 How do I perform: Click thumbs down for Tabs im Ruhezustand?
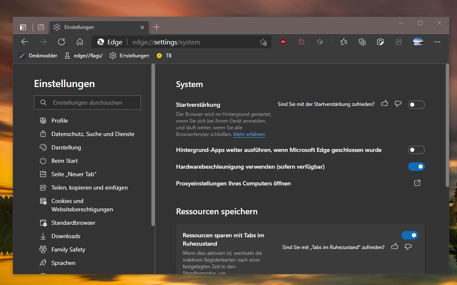click(408, 247)
